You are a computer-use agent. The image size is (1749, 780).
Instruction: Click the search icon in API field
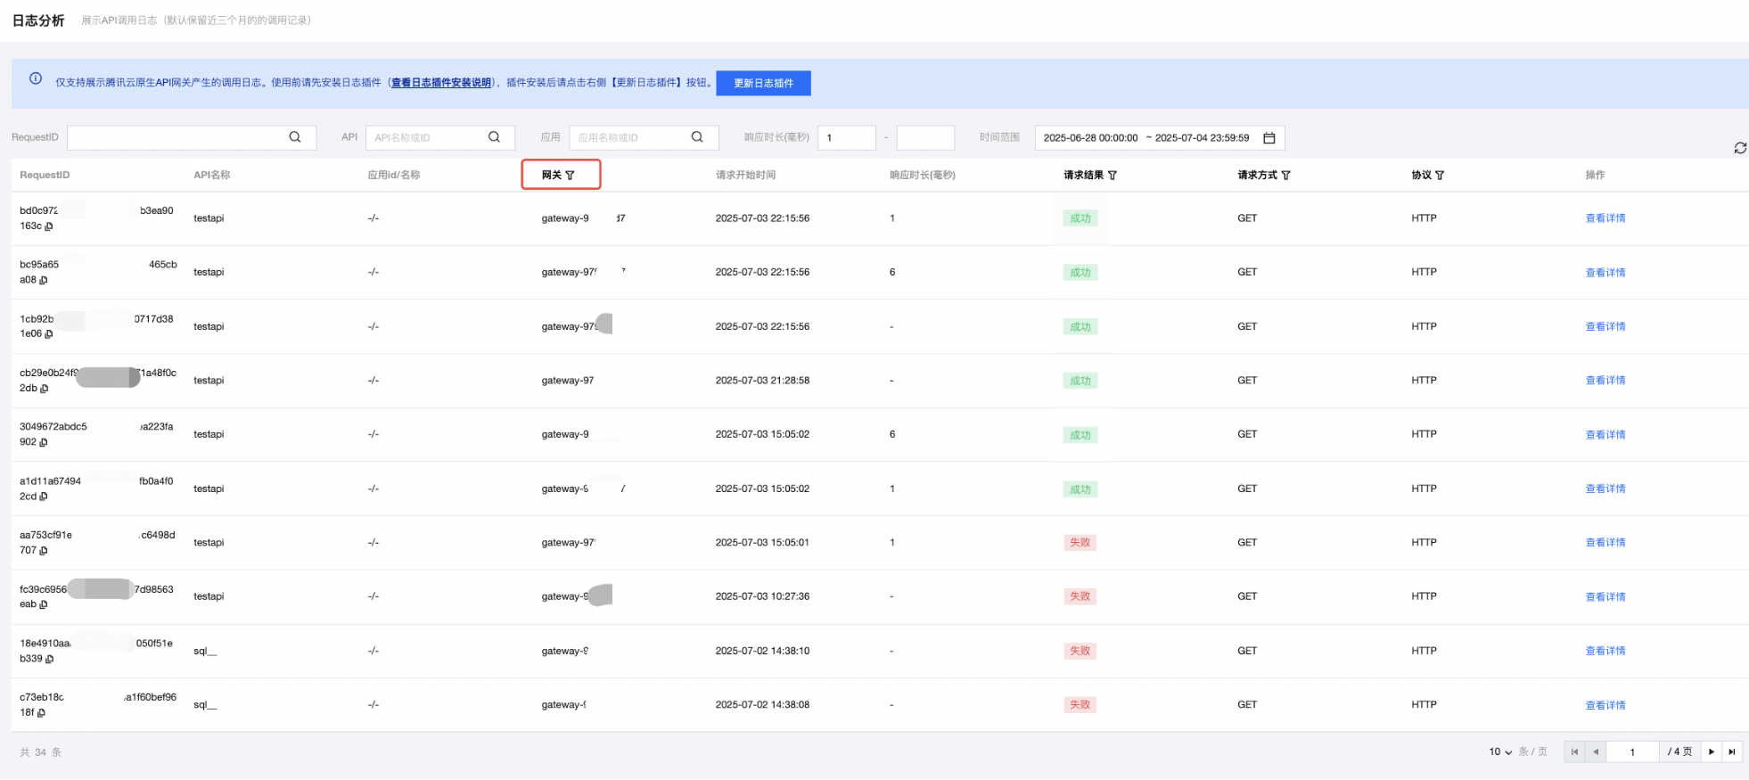click(494, 137)
